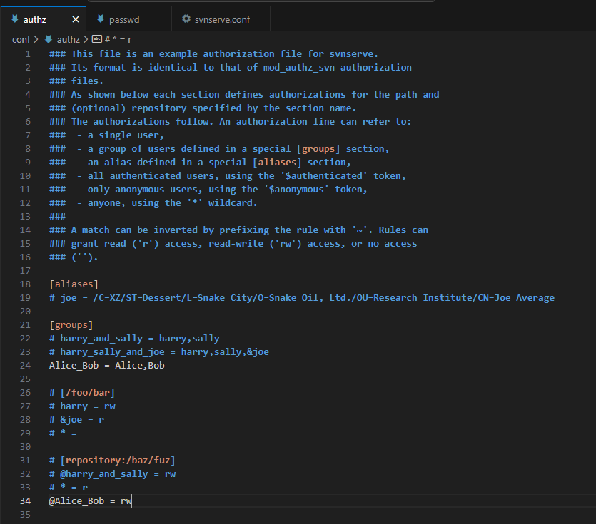Click '### The authorizations follow.' comment line
This screenshot has width=596, height=524.
(x=231, y=121)
